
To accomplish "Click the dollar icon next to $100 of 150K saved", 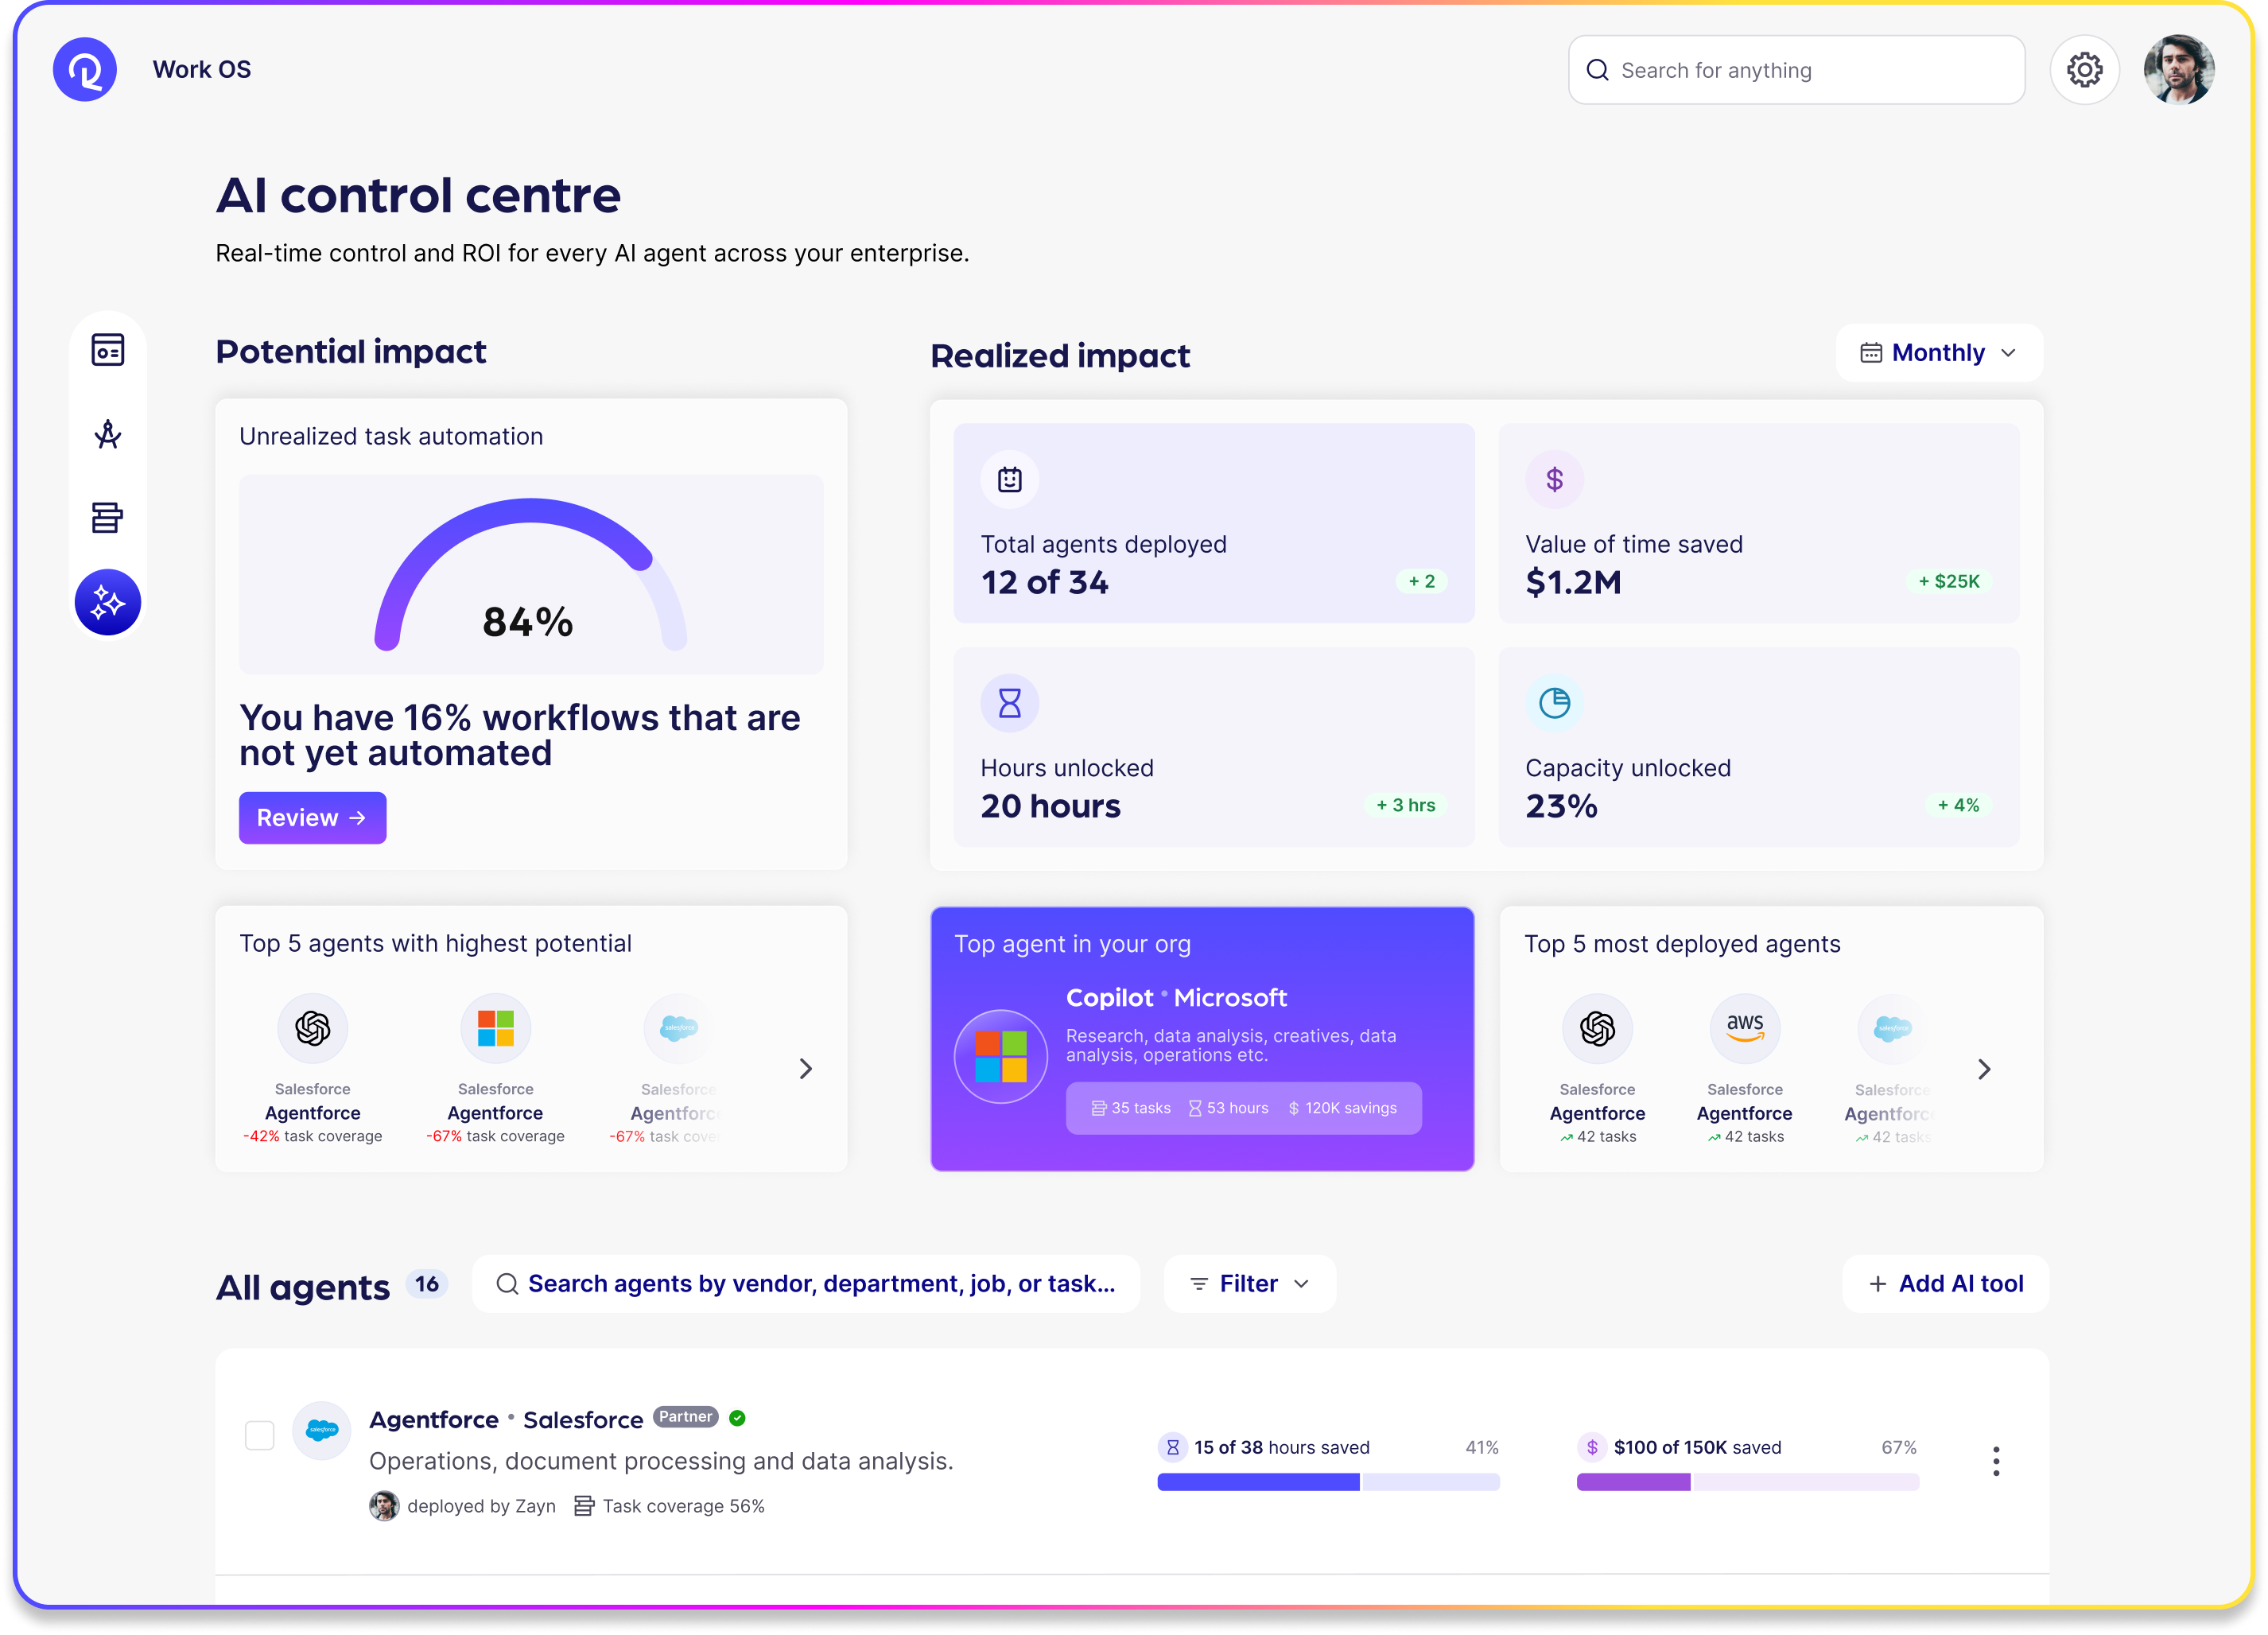I will click(1592, 1447).
